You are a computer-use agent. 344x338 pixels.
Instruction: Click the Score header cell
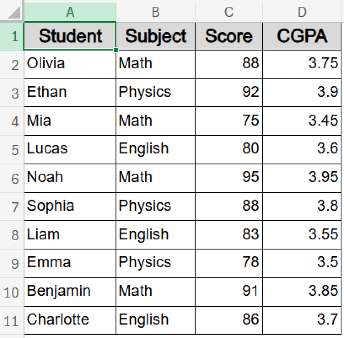coord(229,36)
